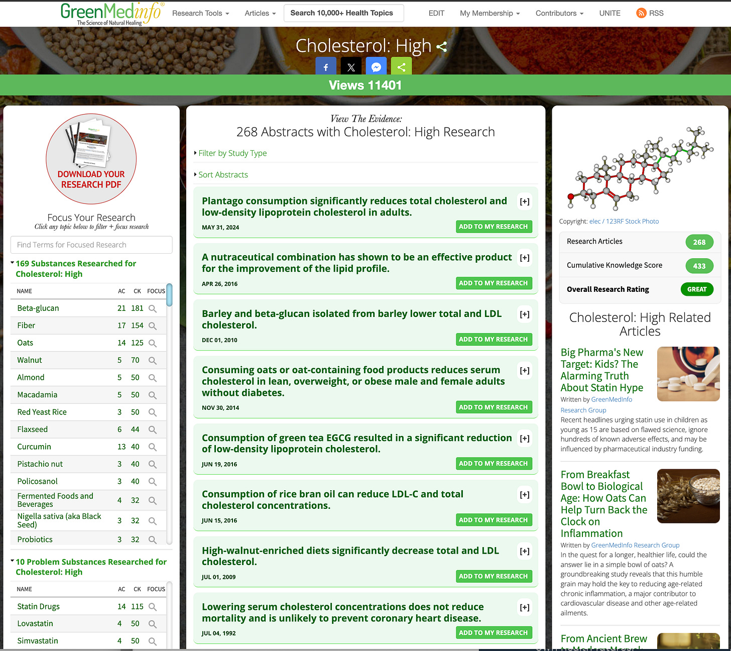
Task: Open GreenMedInfo Research Group author link in oats article
Action: (635, 546)
